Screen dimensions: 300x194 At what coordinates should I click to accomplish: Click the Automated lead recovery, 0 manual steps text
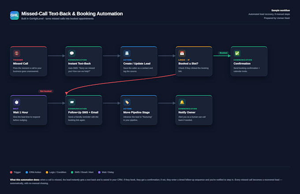pos(269,14)
